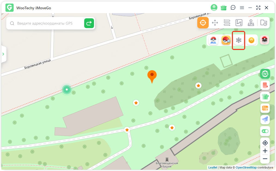Open the history records folder icon
This screenshot has width=276, height=171.
(264, 23)
